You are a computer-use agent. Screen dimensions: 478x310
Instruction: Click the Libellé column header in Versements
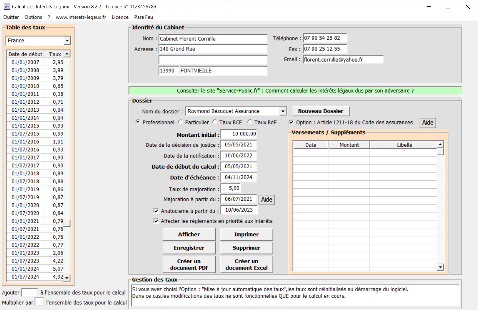point(404,145)
